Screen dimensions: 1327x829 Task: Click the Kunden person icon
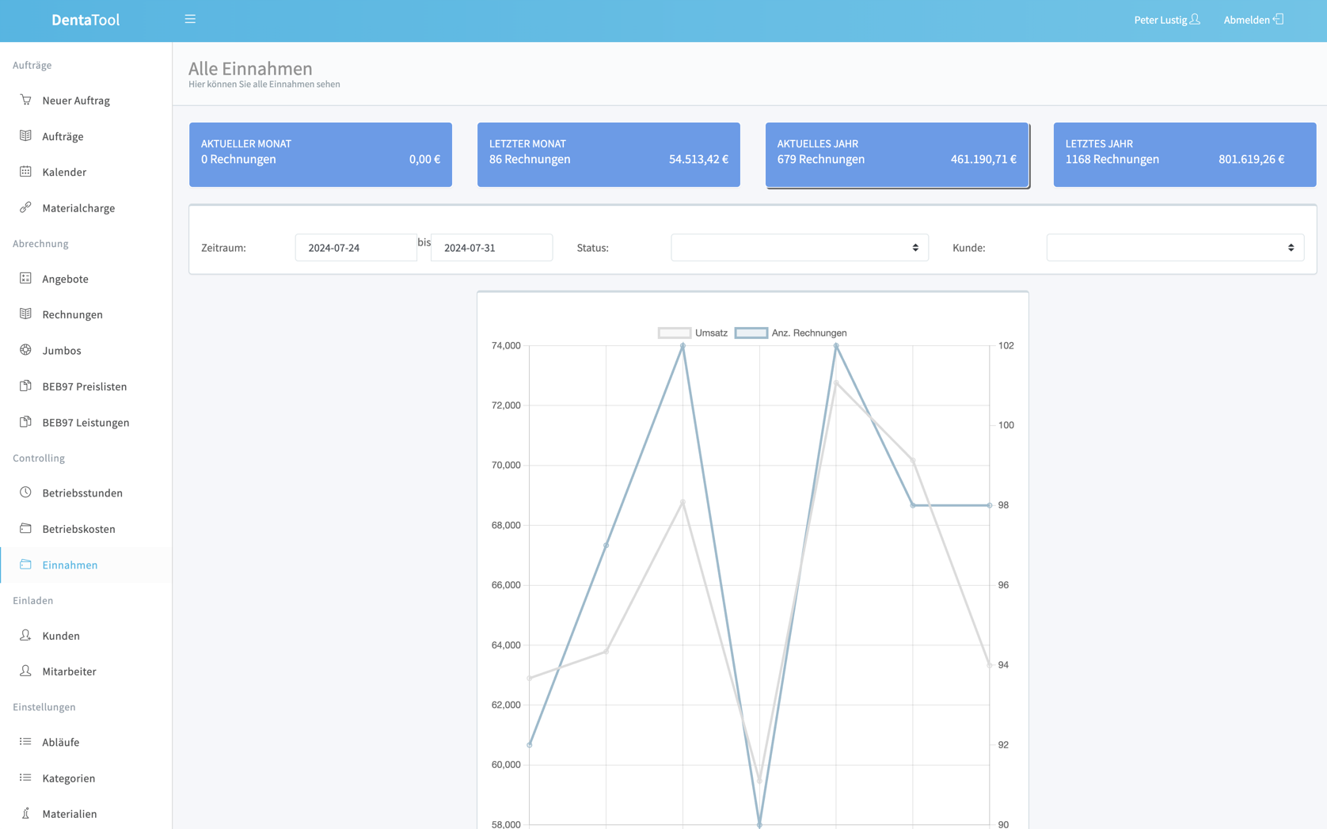(25, 635)
